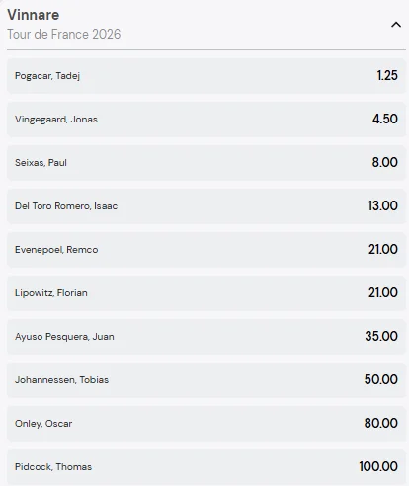Viewport: 409px width, 486px height.
Task: Collapse the Vinnare market with chevron
Action: pyautogui.click(x=396, y=25)
